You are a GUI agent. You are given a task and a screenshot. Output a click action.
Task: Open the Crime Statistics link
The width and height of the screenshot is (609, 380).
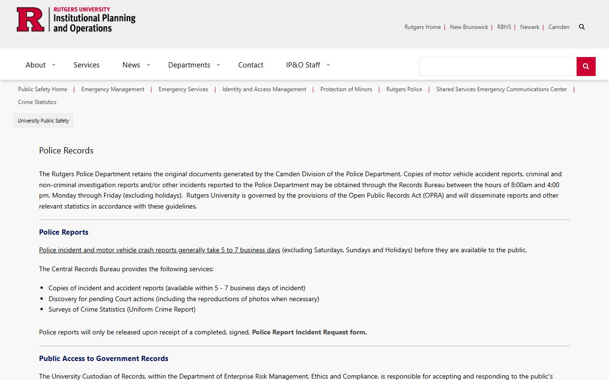(37, 102)
